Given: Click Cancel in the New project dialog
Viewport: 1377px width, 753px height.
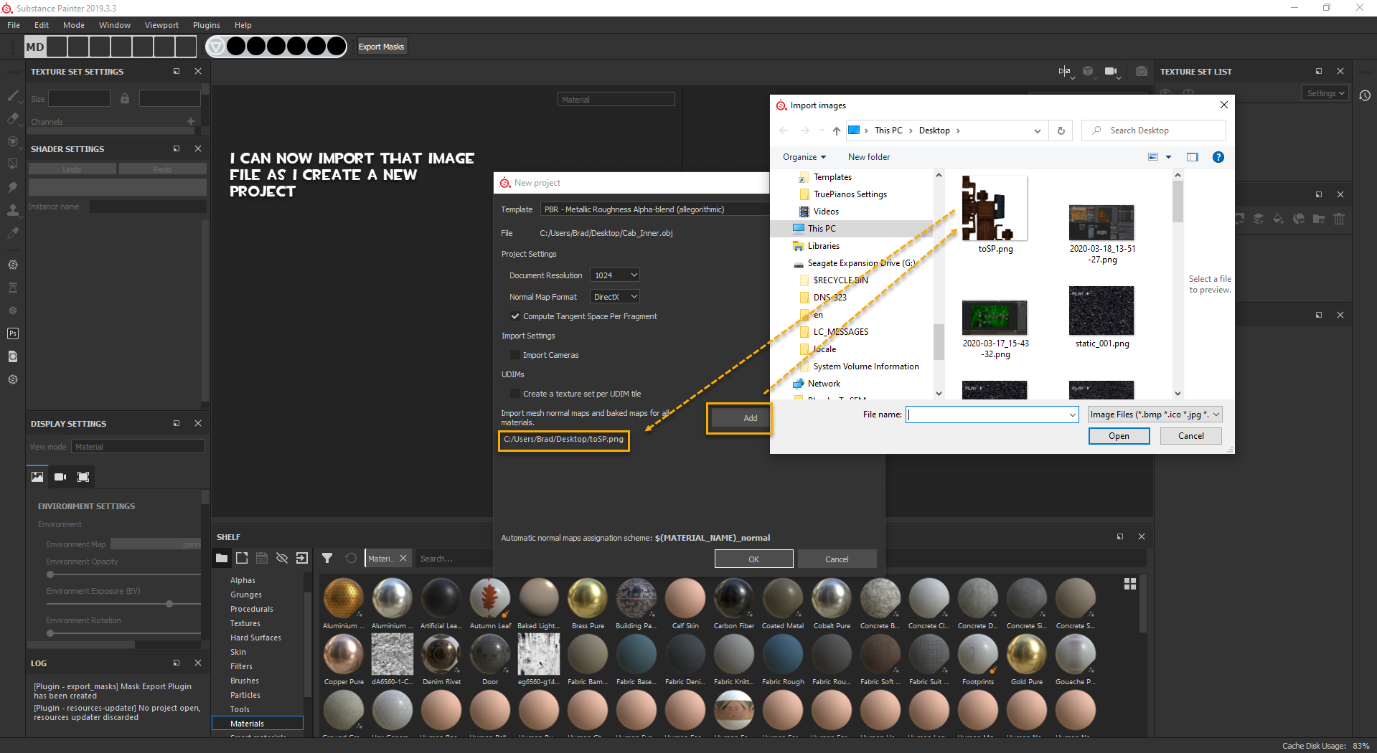Looking at the screenshot, I should tap(837, 559).
